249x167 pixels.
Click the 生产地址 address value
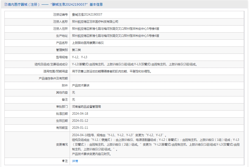pos(115,36)
